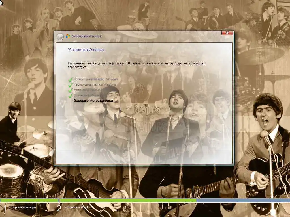Click the Установка Windows stage 2 label

tap(79, 207)
